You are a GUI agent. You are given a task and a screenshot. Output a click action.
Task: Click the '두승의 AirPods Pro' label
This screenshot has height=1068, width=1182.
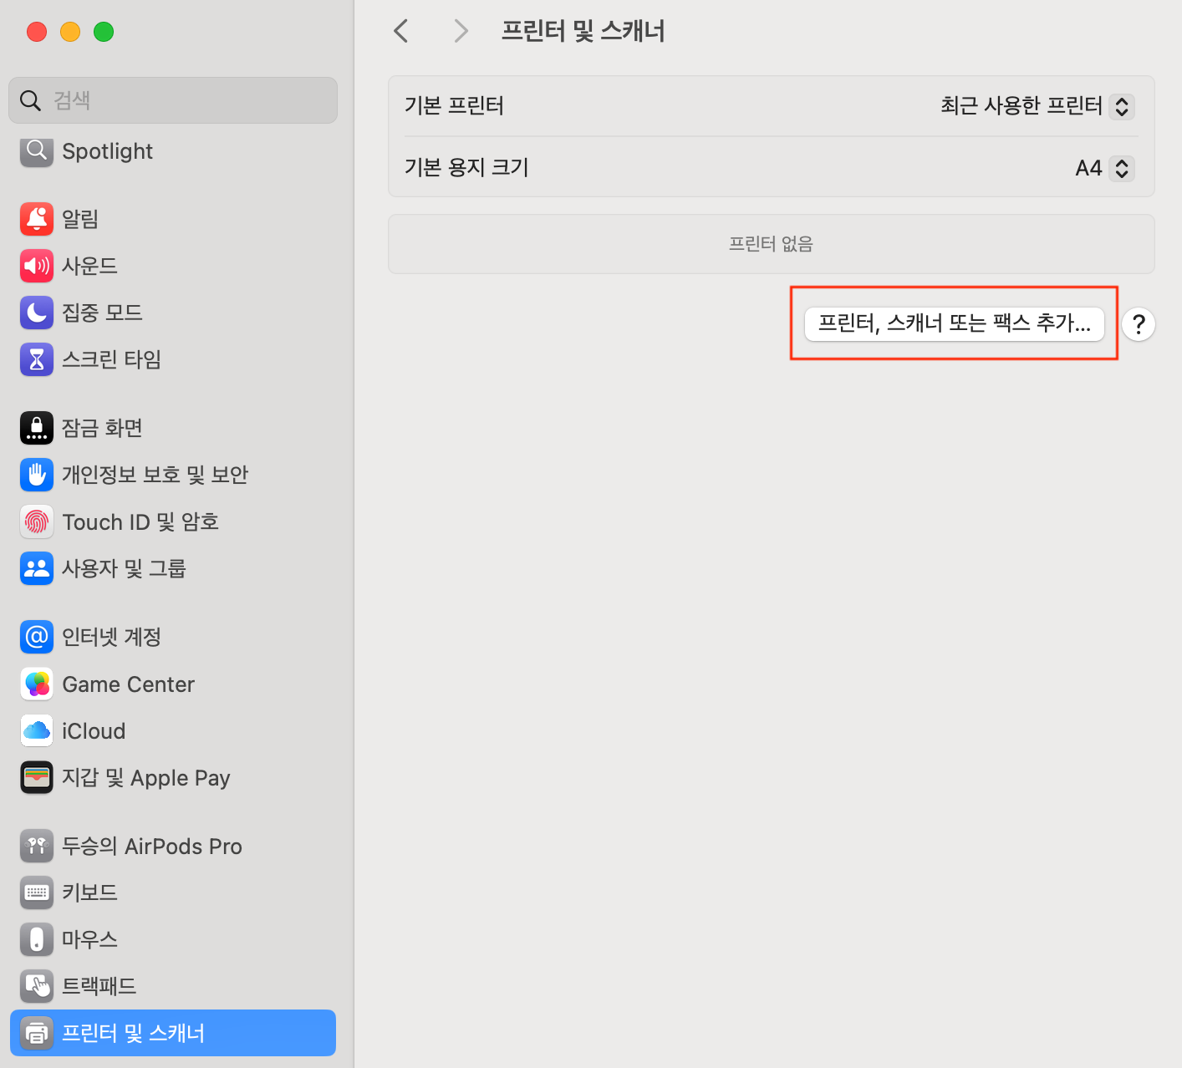click(152, 847)
